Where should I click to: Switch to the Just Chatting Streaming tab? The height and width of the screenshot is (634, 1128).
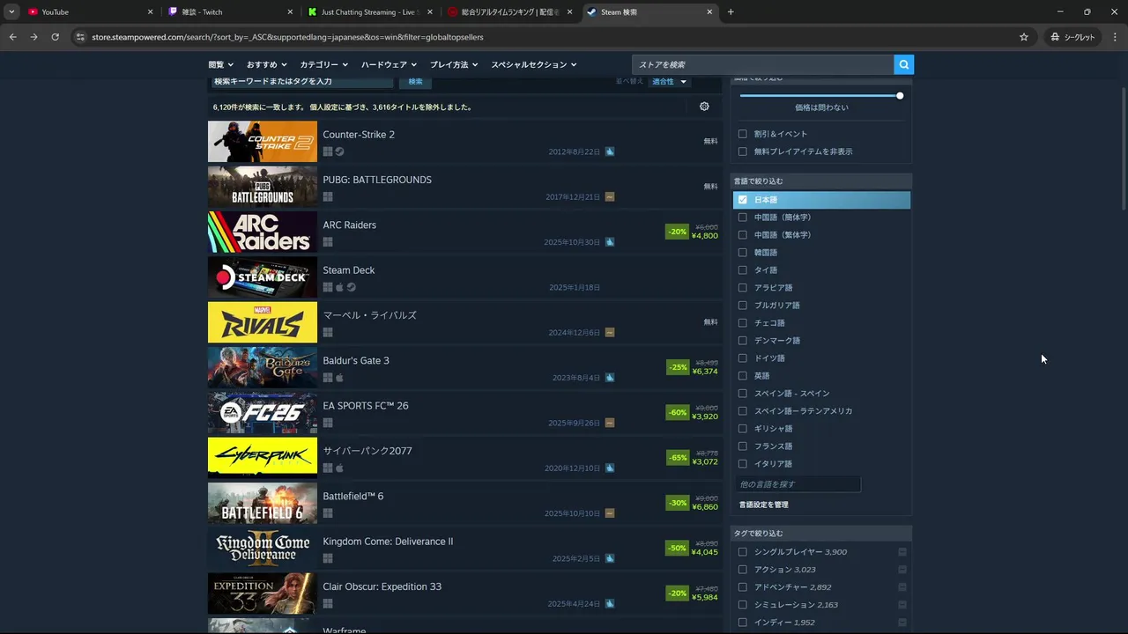368,12
